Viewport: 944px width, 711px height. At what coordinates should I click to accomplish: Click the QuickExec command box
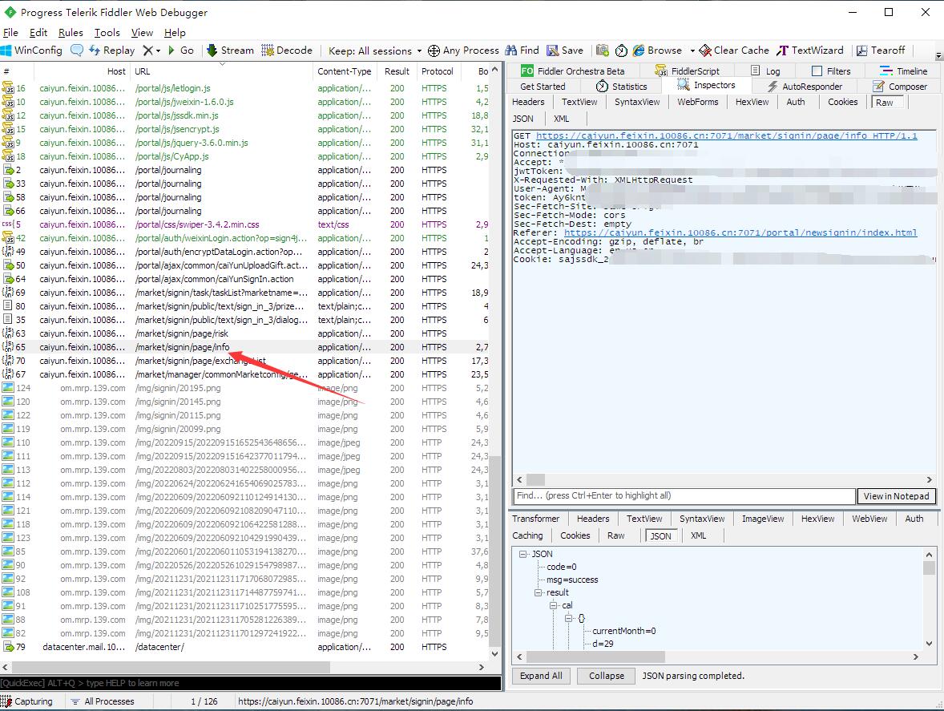pyautogui.click(x=251, y=683)
